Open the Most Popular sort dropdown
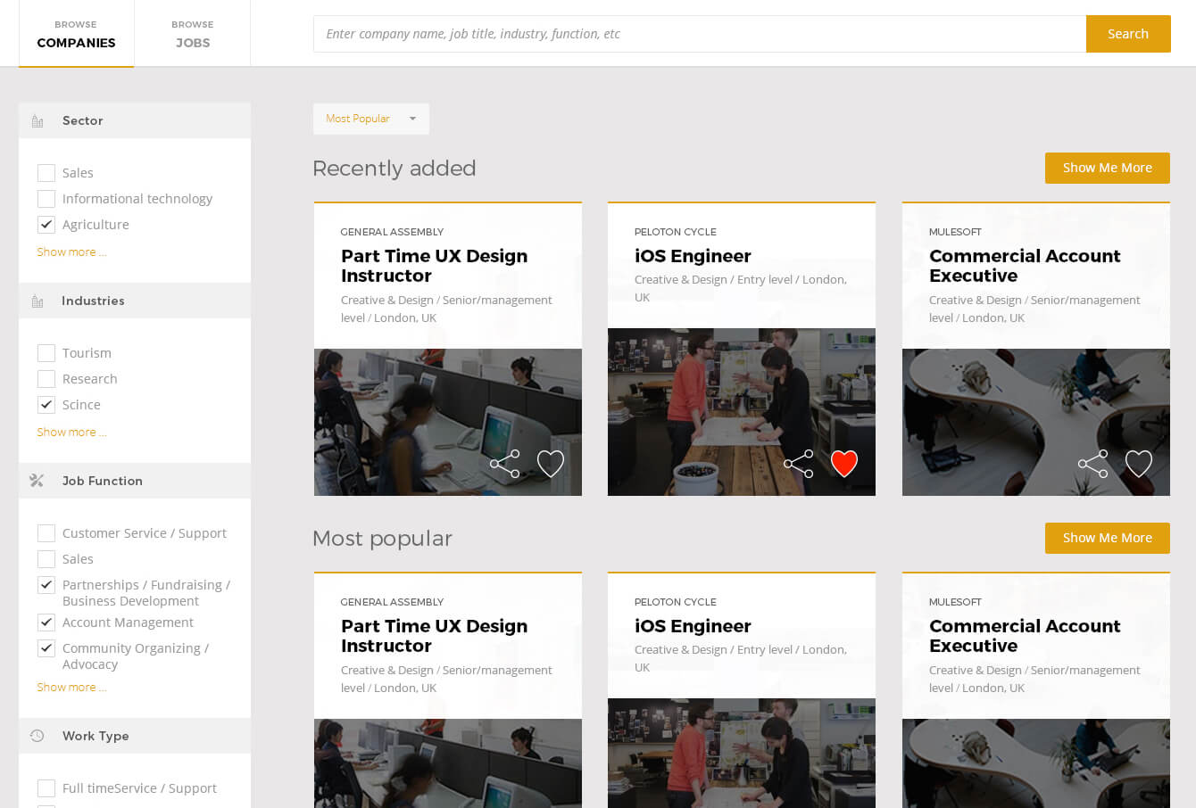 click(371, 119)
